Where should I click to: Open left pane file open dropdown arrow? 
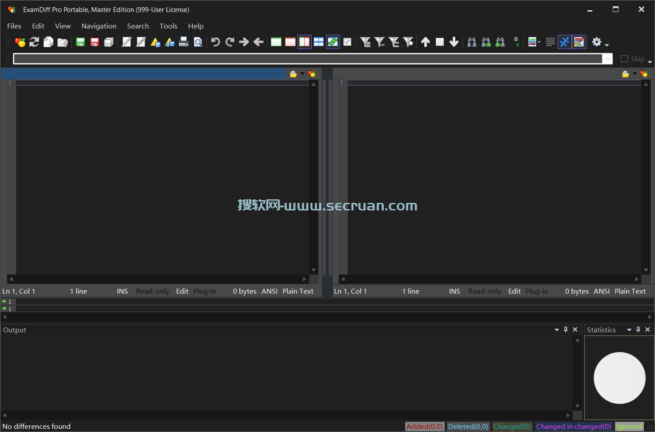click(302, 74)
